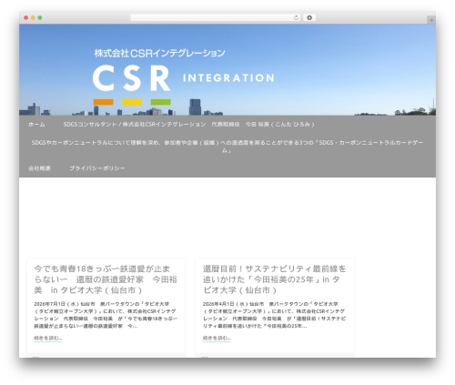Click the browser reload icon

[296, 18]
